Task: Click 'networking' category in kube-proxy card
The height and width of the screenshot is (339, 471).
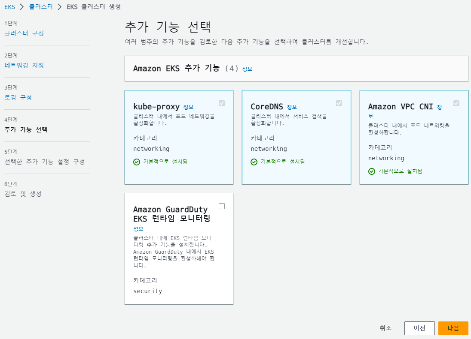Action: 151,149
